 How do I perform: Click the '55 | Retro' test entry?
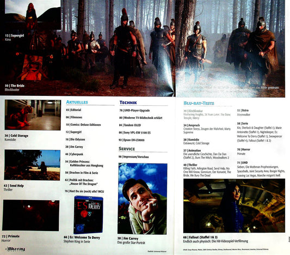click(x=243, y=111)
